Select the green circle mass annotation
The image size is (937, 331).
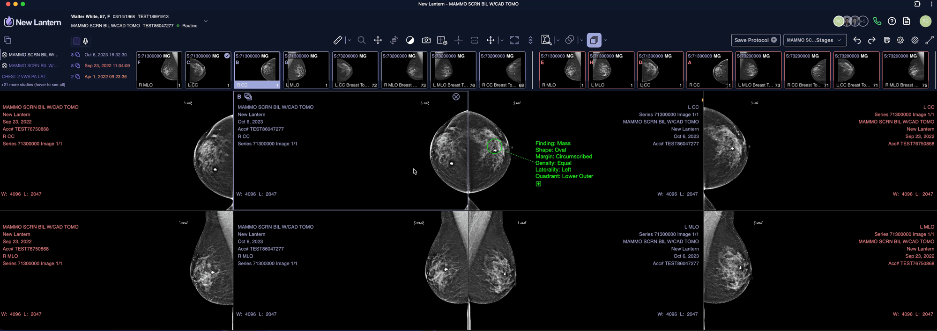(494, 146)
